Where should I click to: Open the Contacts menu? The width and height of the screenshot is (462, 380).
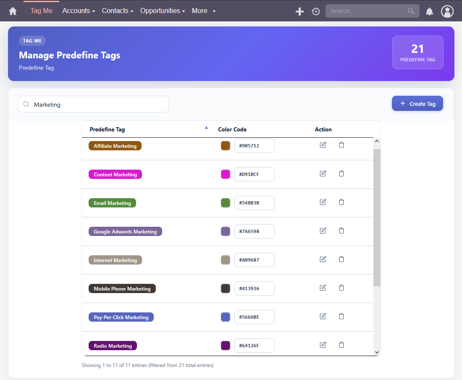coord(118,11)
